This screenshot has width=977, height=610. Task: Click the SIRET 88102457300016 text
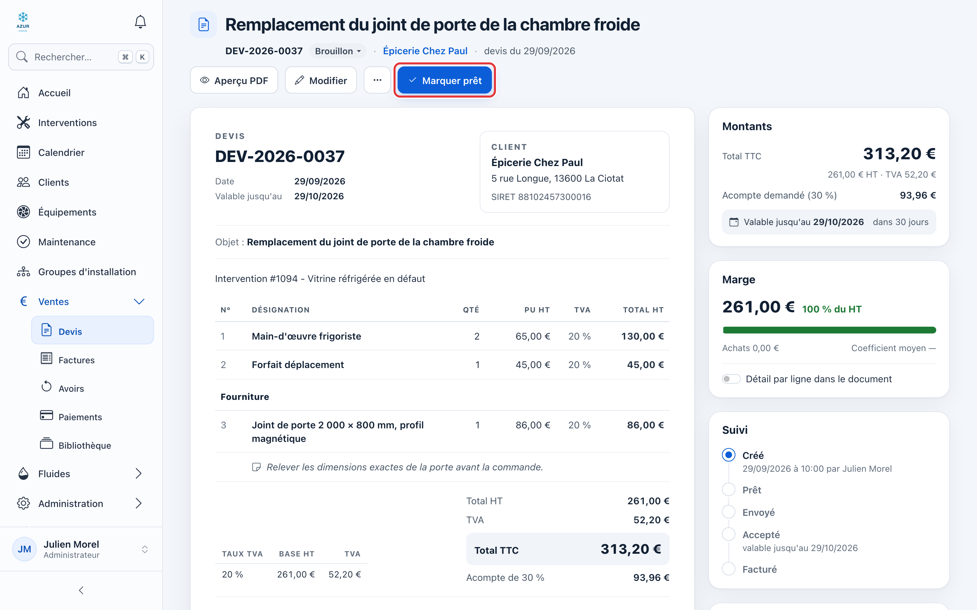(x=541, y=197)
